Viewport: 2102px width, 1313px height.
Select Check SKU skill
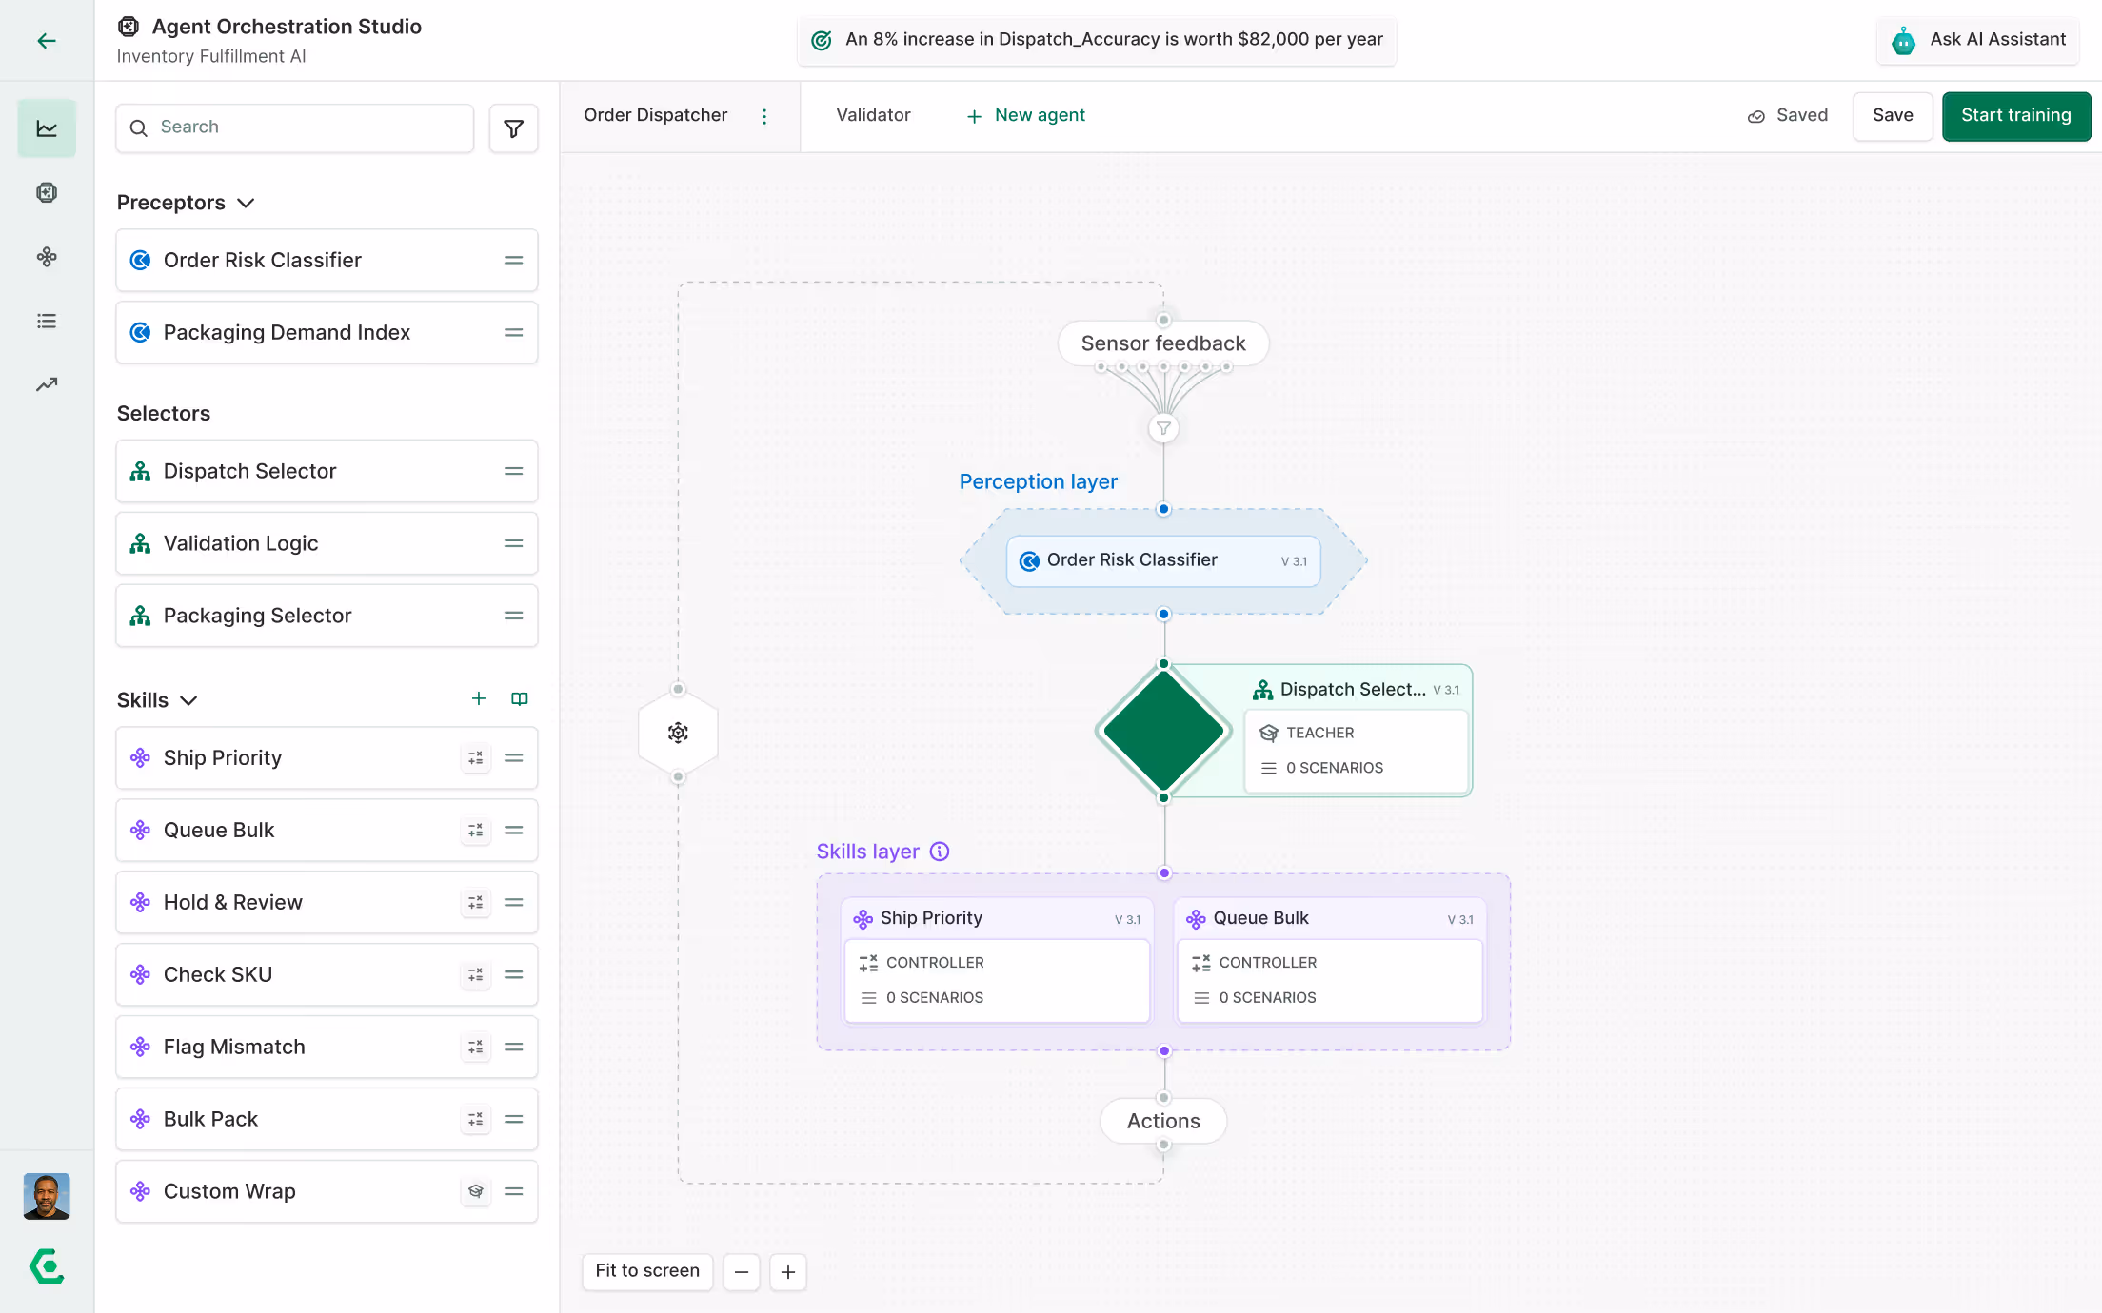point(327,974)
